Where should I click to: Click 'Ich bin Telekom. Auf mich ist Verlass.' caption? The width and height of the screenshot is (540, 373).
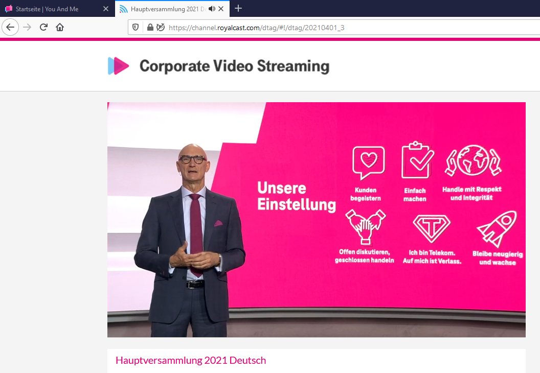pyautogui.click(x=432, y=257)
